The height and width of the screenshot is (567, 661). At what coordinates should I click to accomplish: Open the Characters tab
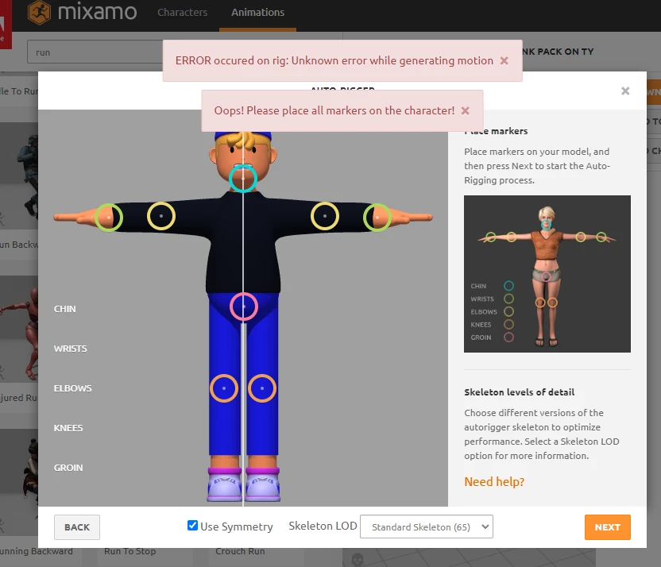click(x=182, y=12)
